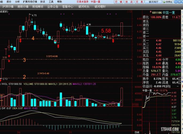Open the 工具 menu
183x134 pixels.
click(51, 2)
